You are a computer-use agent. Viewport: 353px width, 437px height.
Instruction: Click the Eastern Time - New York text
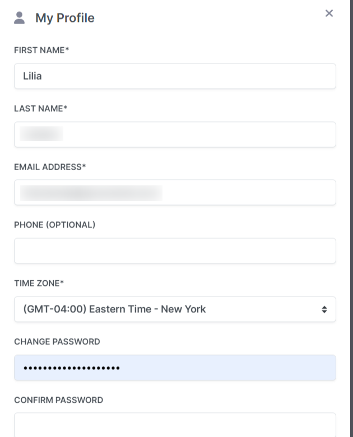pyautogui.click(x=147, y=309)
